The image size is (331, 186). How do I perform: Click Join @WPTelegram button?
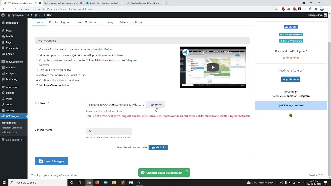pyautogui.click(x=291, y=41)
